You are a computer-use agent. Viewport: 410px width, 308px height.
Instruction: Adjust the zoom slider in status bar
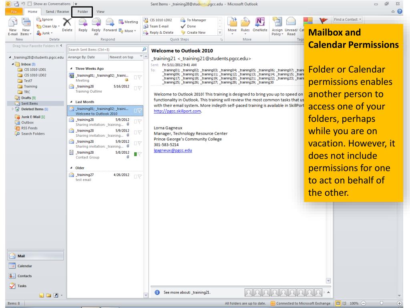point(382,303)
